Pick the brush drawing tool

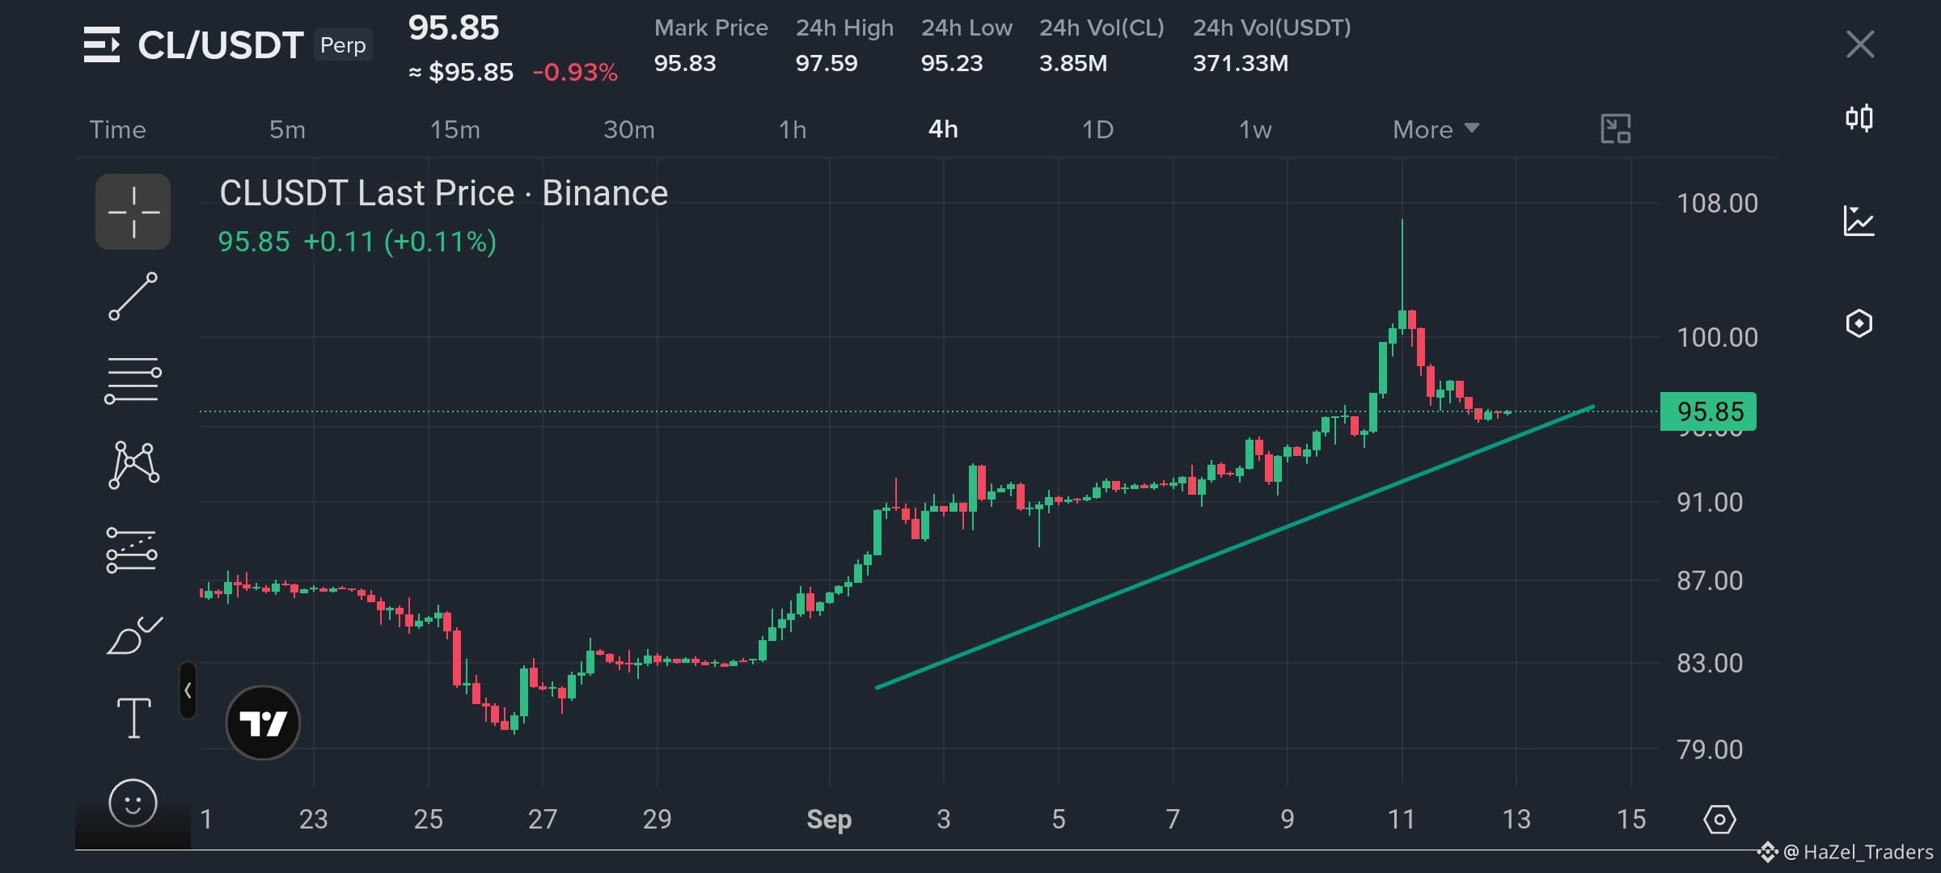[x=134, y=635]
